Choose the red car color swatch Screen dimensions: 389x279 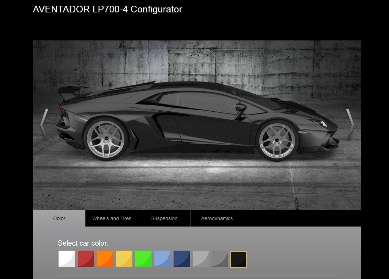coord(86,259)
